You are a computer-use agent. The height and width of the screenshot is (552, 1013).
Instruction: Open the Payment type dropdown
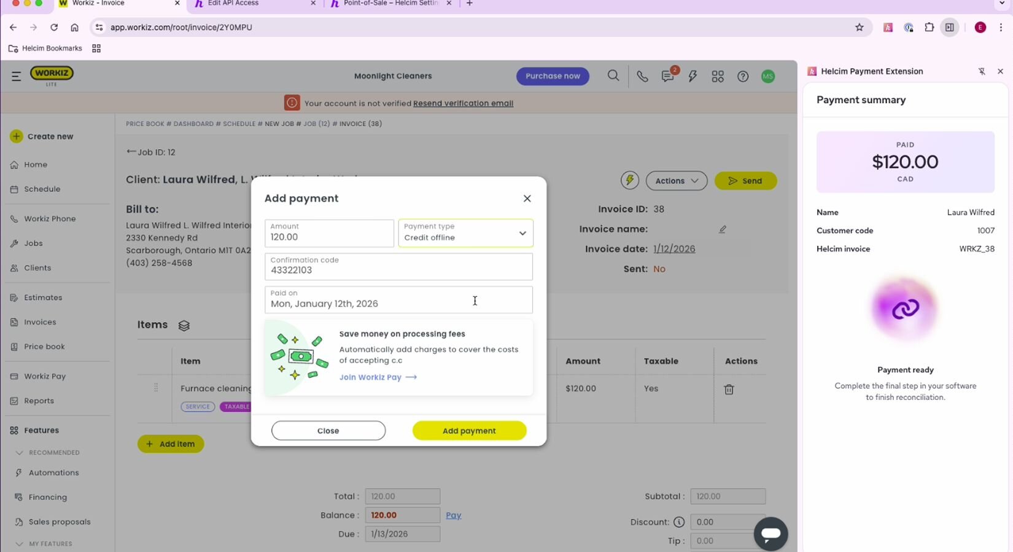coord(465,233)
